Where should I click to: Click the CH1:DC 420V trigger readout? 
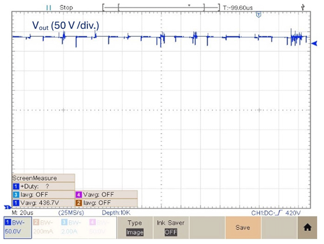coord(276,213)
